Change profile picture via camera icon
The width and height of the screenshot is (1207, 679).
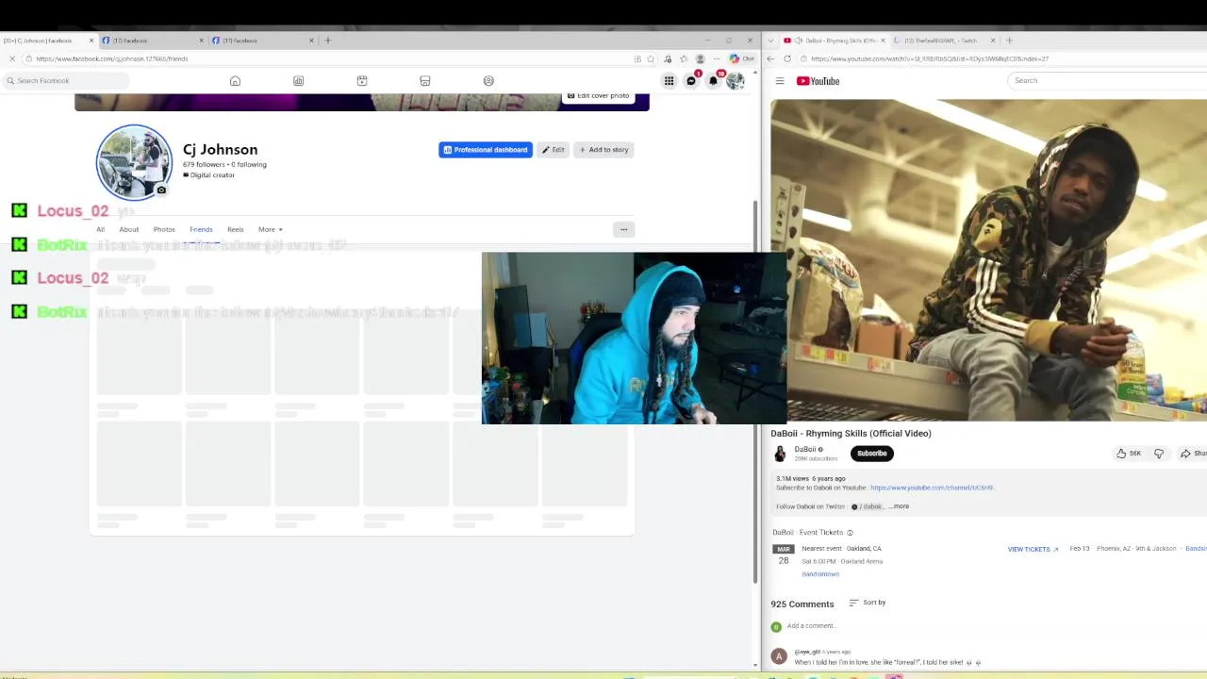pos(161,190)
